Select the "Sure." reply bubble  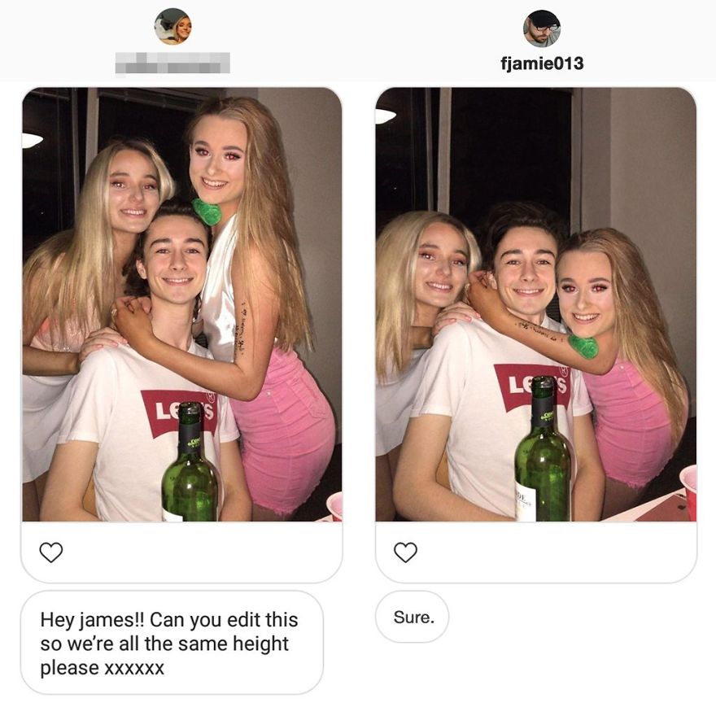point(413,617)
